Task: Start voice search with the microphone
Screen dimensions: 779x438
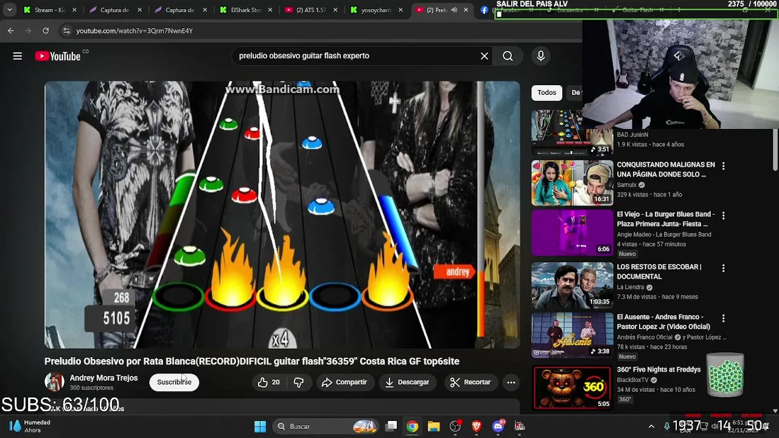Action: click(540, 56)
